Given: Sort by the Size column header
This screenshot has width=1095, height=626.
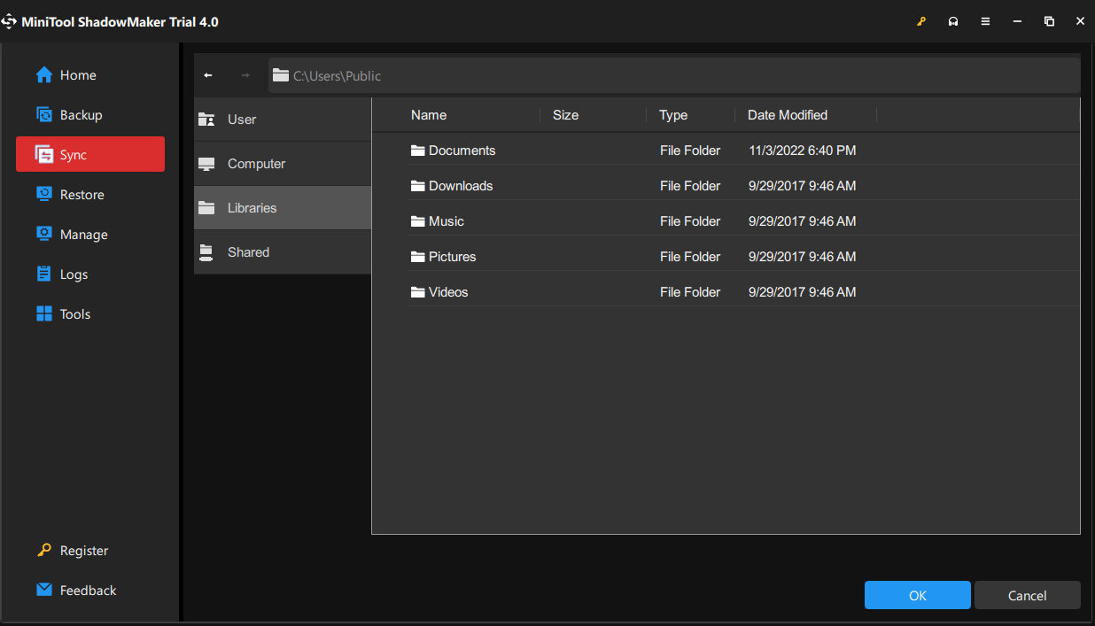Looking at the screenshot, I should [x=565, y=115].
